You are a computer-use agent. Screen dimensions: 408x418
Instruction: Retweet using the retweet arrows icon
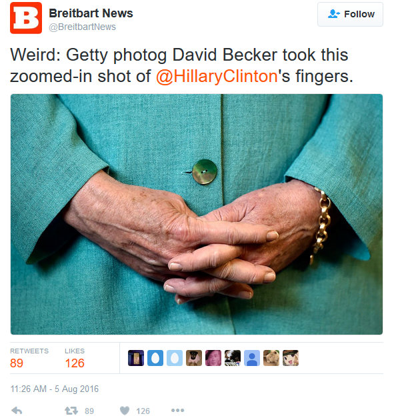click(x=71, y=411)
